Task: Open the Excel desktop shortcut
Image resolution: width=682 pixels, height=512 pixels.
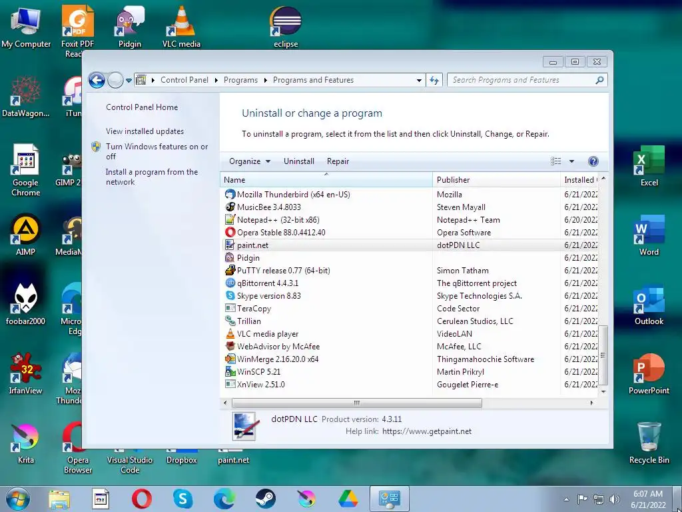Action: click(649, 166)
